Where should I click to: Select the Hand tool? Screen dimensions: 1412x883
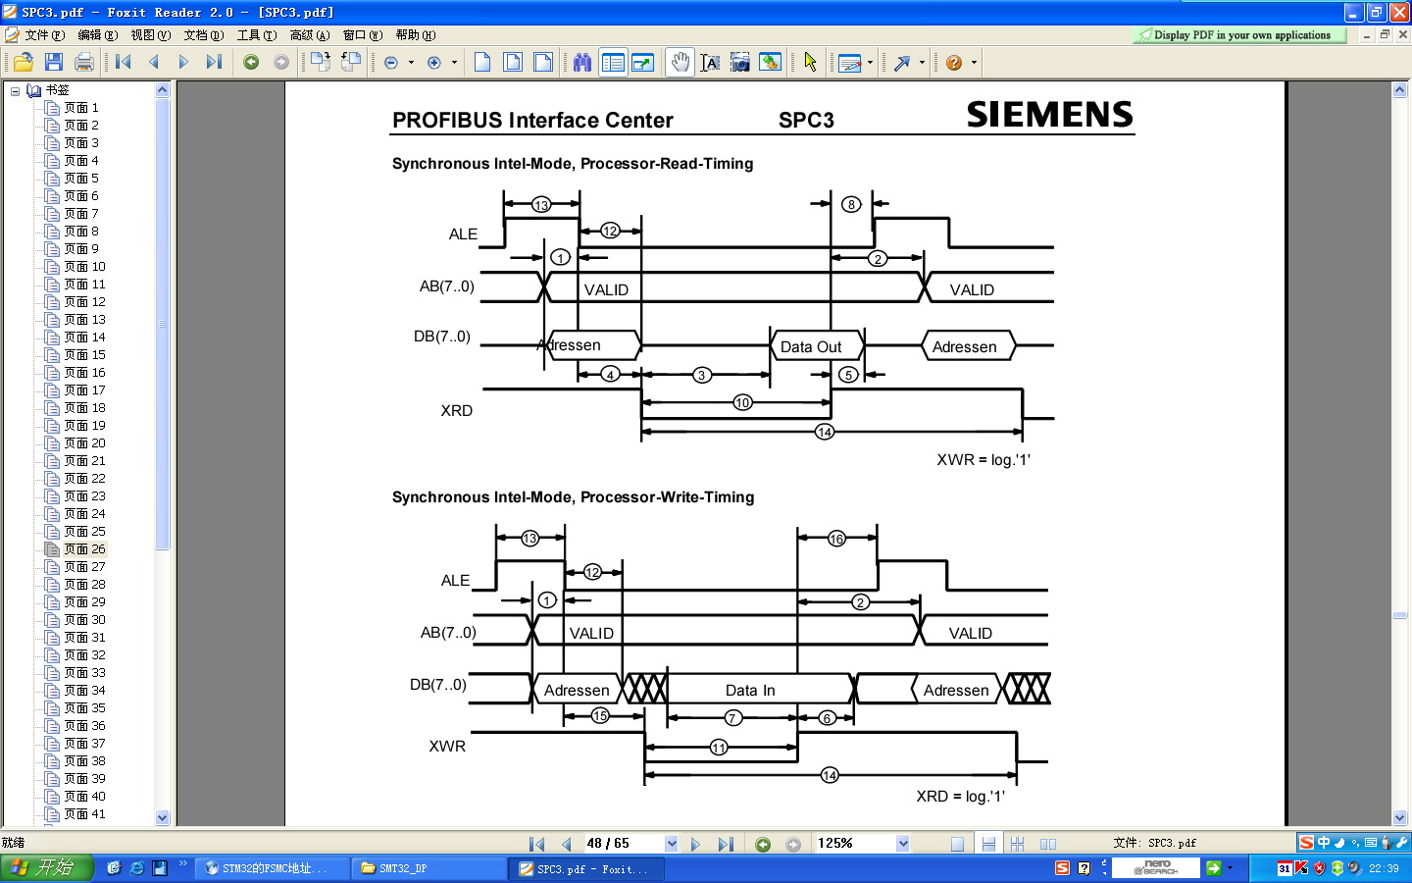pyautogui.click(x=681, y=62)
